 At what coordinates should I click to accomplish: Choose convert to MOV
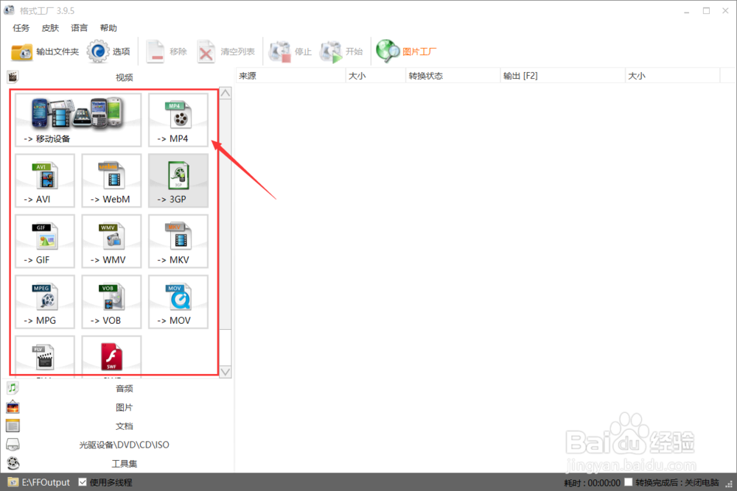pyautogui.click(x=178, y=301)
